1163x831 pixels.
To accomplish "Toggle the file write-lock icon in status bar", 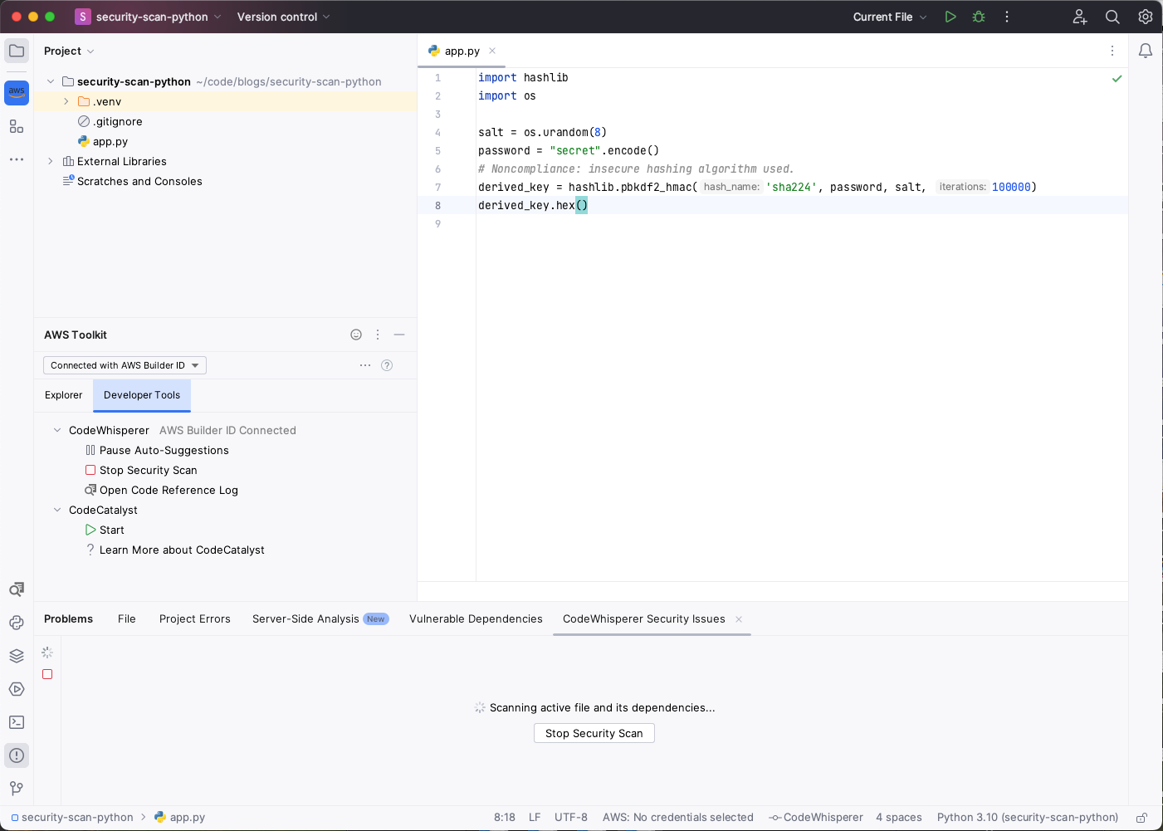I will coord(1143,817).
